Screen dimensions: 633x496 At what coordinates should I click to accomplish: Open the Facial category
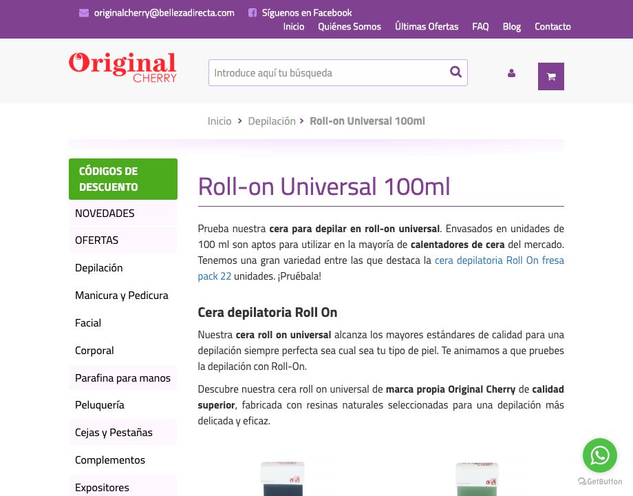click(123, 322)
